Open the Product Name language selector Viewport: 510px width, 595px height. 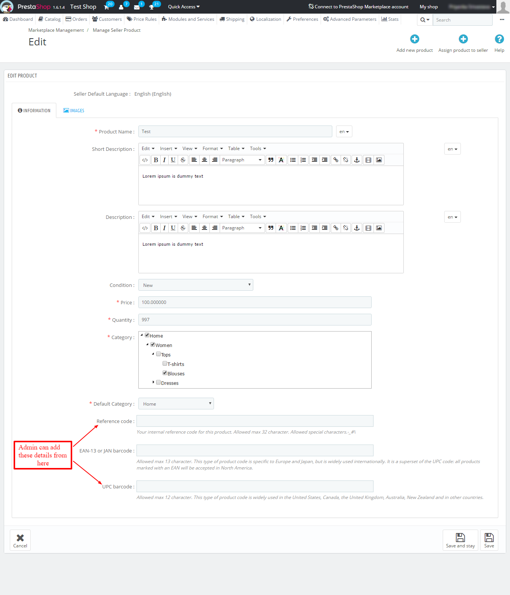click(344, 132)
